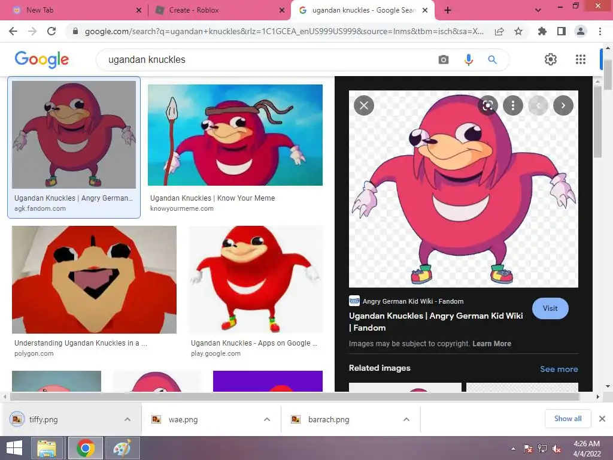
Task: Search inside image with Lens icon
Action: tap(487, 105)
